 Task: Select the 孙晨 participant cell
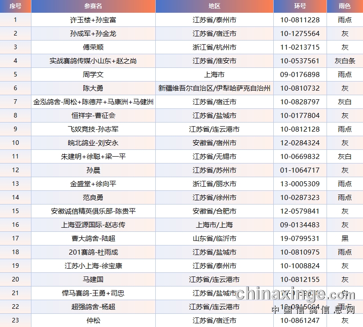[93, 170]
